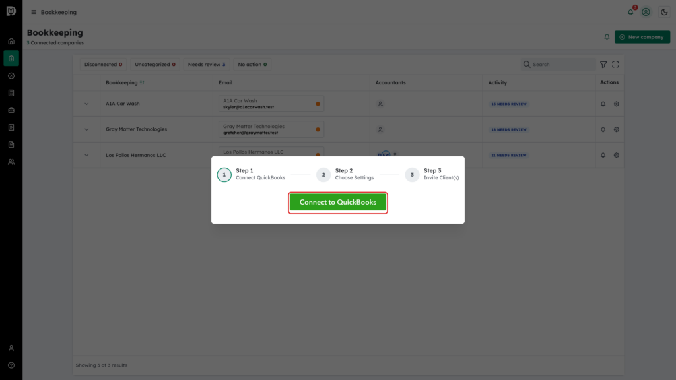Image resolution: width=676 pixels, height=380 pixels.
Task: Open the highlighted Bookkeeping sidebar icon
Action: (x=11, y=59)
